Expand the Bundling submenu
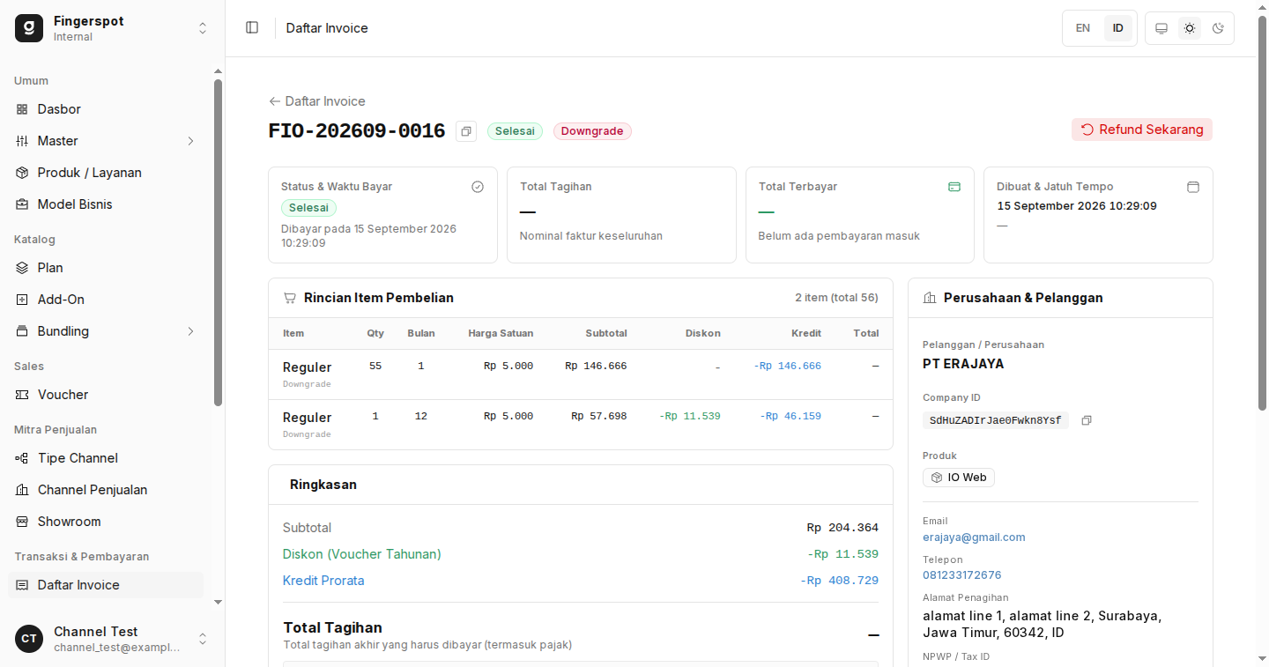 pos(106,331)
